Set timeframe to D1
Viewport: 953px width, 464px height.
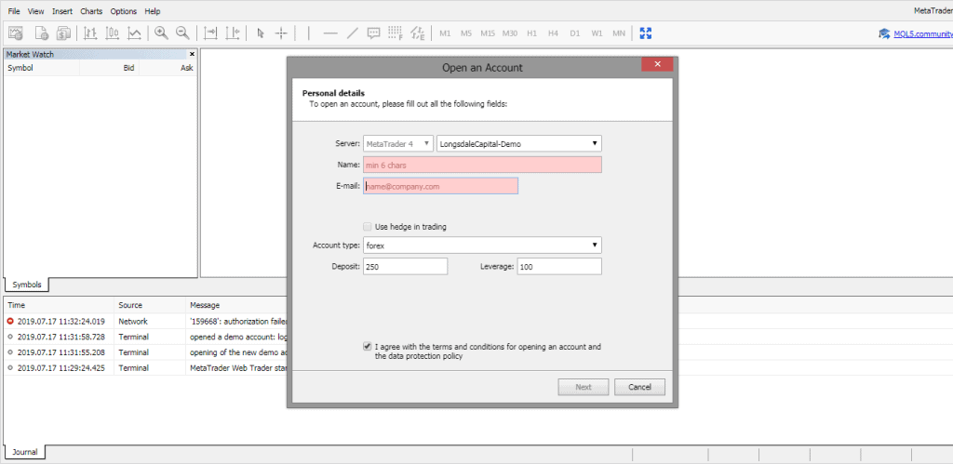tap(575, 33)
